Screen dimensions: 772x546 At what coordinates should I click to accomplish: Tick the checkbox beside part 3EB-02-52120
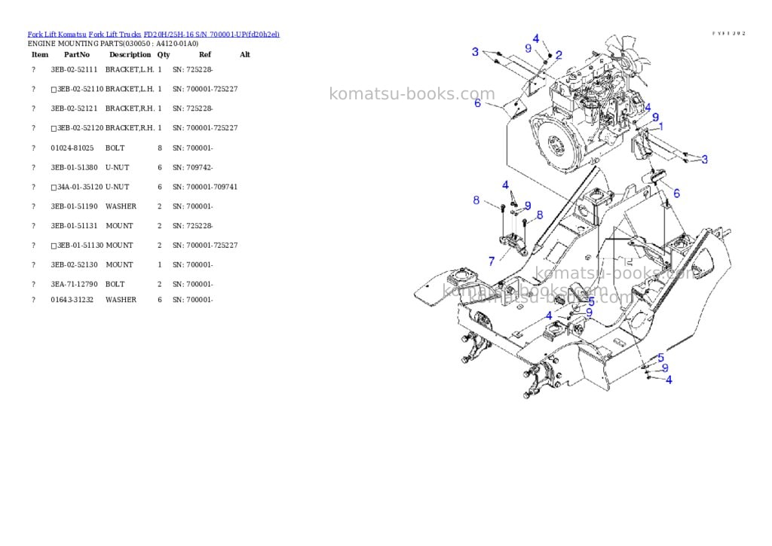pyautogui.click(x=54, y=128)
